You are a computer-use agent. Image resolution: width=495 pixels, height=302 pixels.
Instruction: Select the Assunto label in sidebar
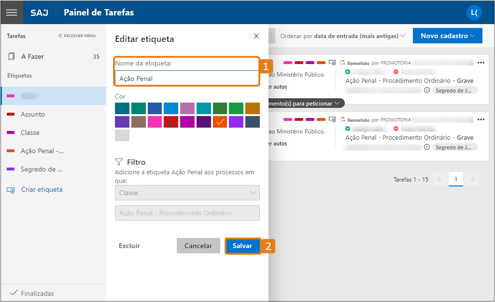click(33, 114)
